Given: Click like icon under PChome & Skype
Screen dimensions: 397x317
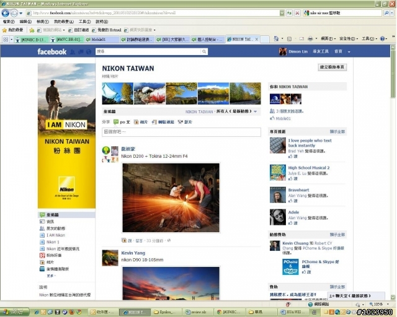Looking at the screenshot, I should coord(304,272).
